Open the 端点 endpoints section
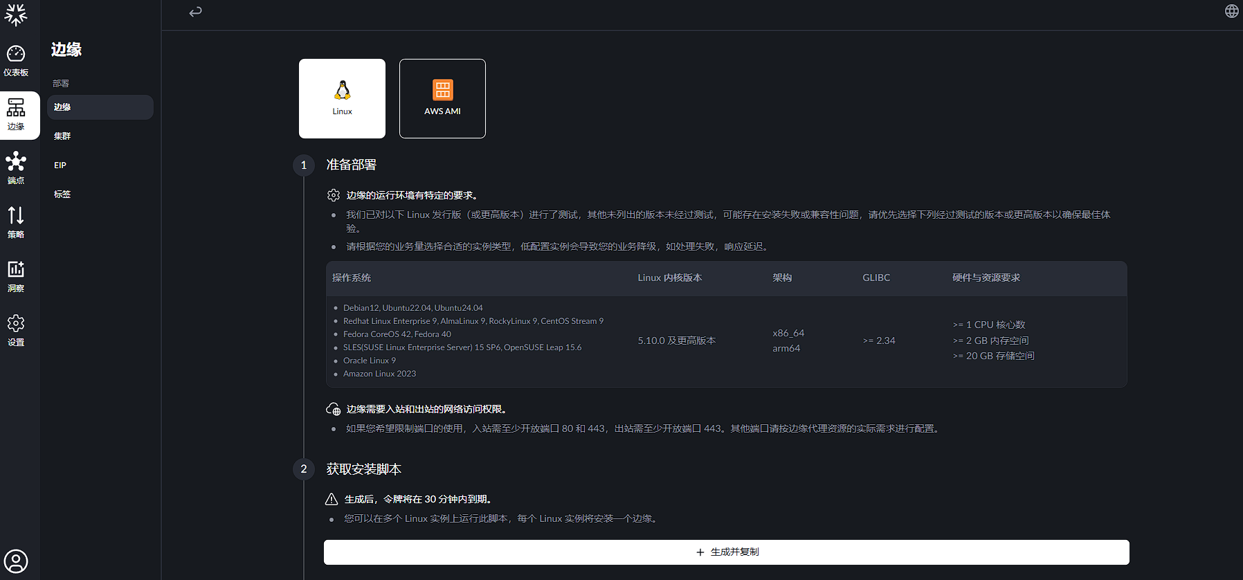1243x580 pixels. (x=16, y=169)
